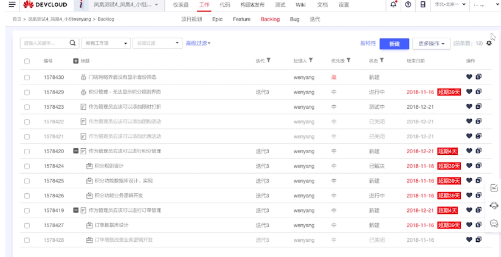
Task: Check the box for item 1578430
Action: click(x=27, y=77)
